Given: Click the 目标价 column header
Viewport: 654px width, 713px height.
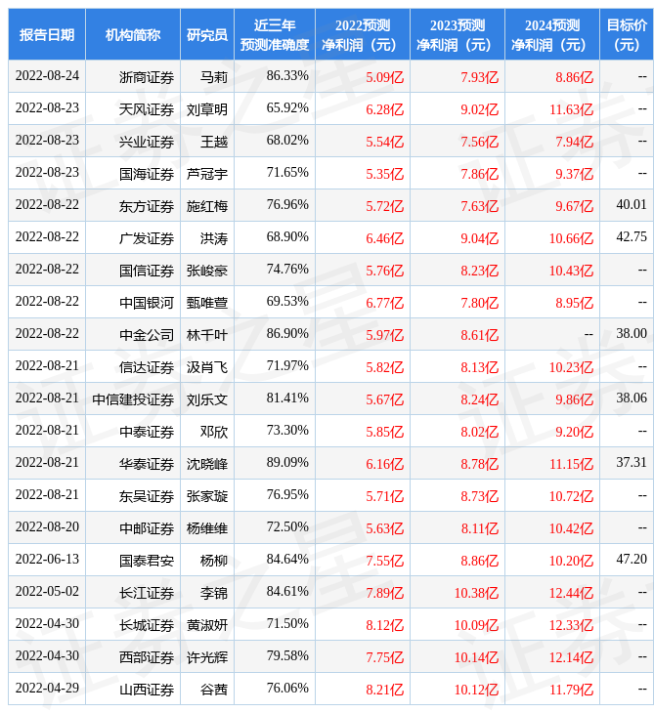Looking at the screenshot, I should coord(627,34).
